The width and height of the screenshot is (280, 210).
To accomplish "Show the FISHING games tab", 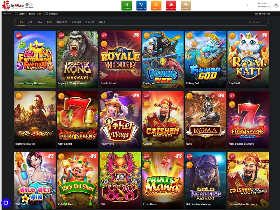I will pos(90,22).
